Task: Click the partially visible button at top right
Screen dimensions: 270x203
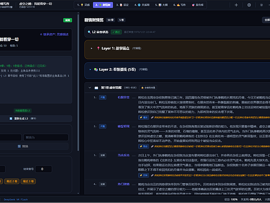Action: point(266,20)
